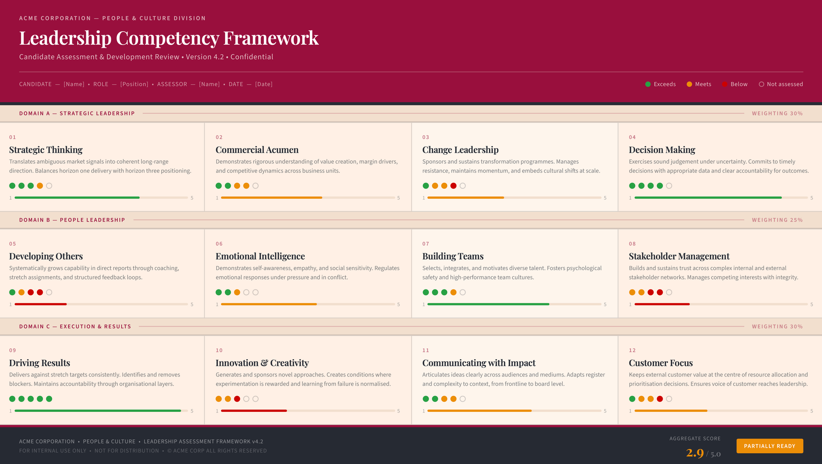Click the Partially Ready status button

(x=769, y=446)
